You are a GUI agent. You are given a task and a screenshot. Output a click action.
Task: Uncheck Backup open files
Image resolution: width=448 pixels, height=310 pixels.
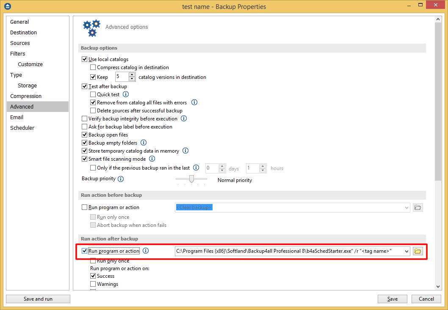tap(85, 134)
